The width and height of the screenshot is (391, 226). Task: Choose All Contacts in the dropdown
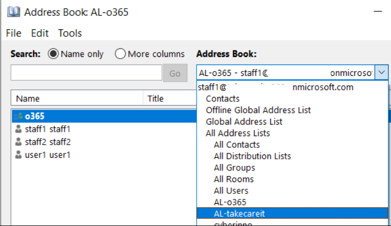[x=292, y=145]
